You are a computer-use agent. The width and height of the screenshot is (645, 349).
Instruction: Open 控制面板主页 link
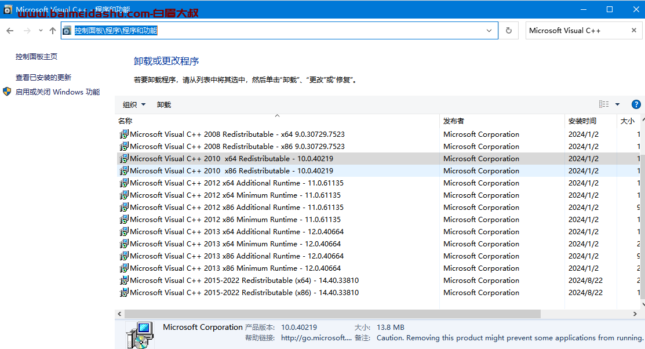click(37, 57)
